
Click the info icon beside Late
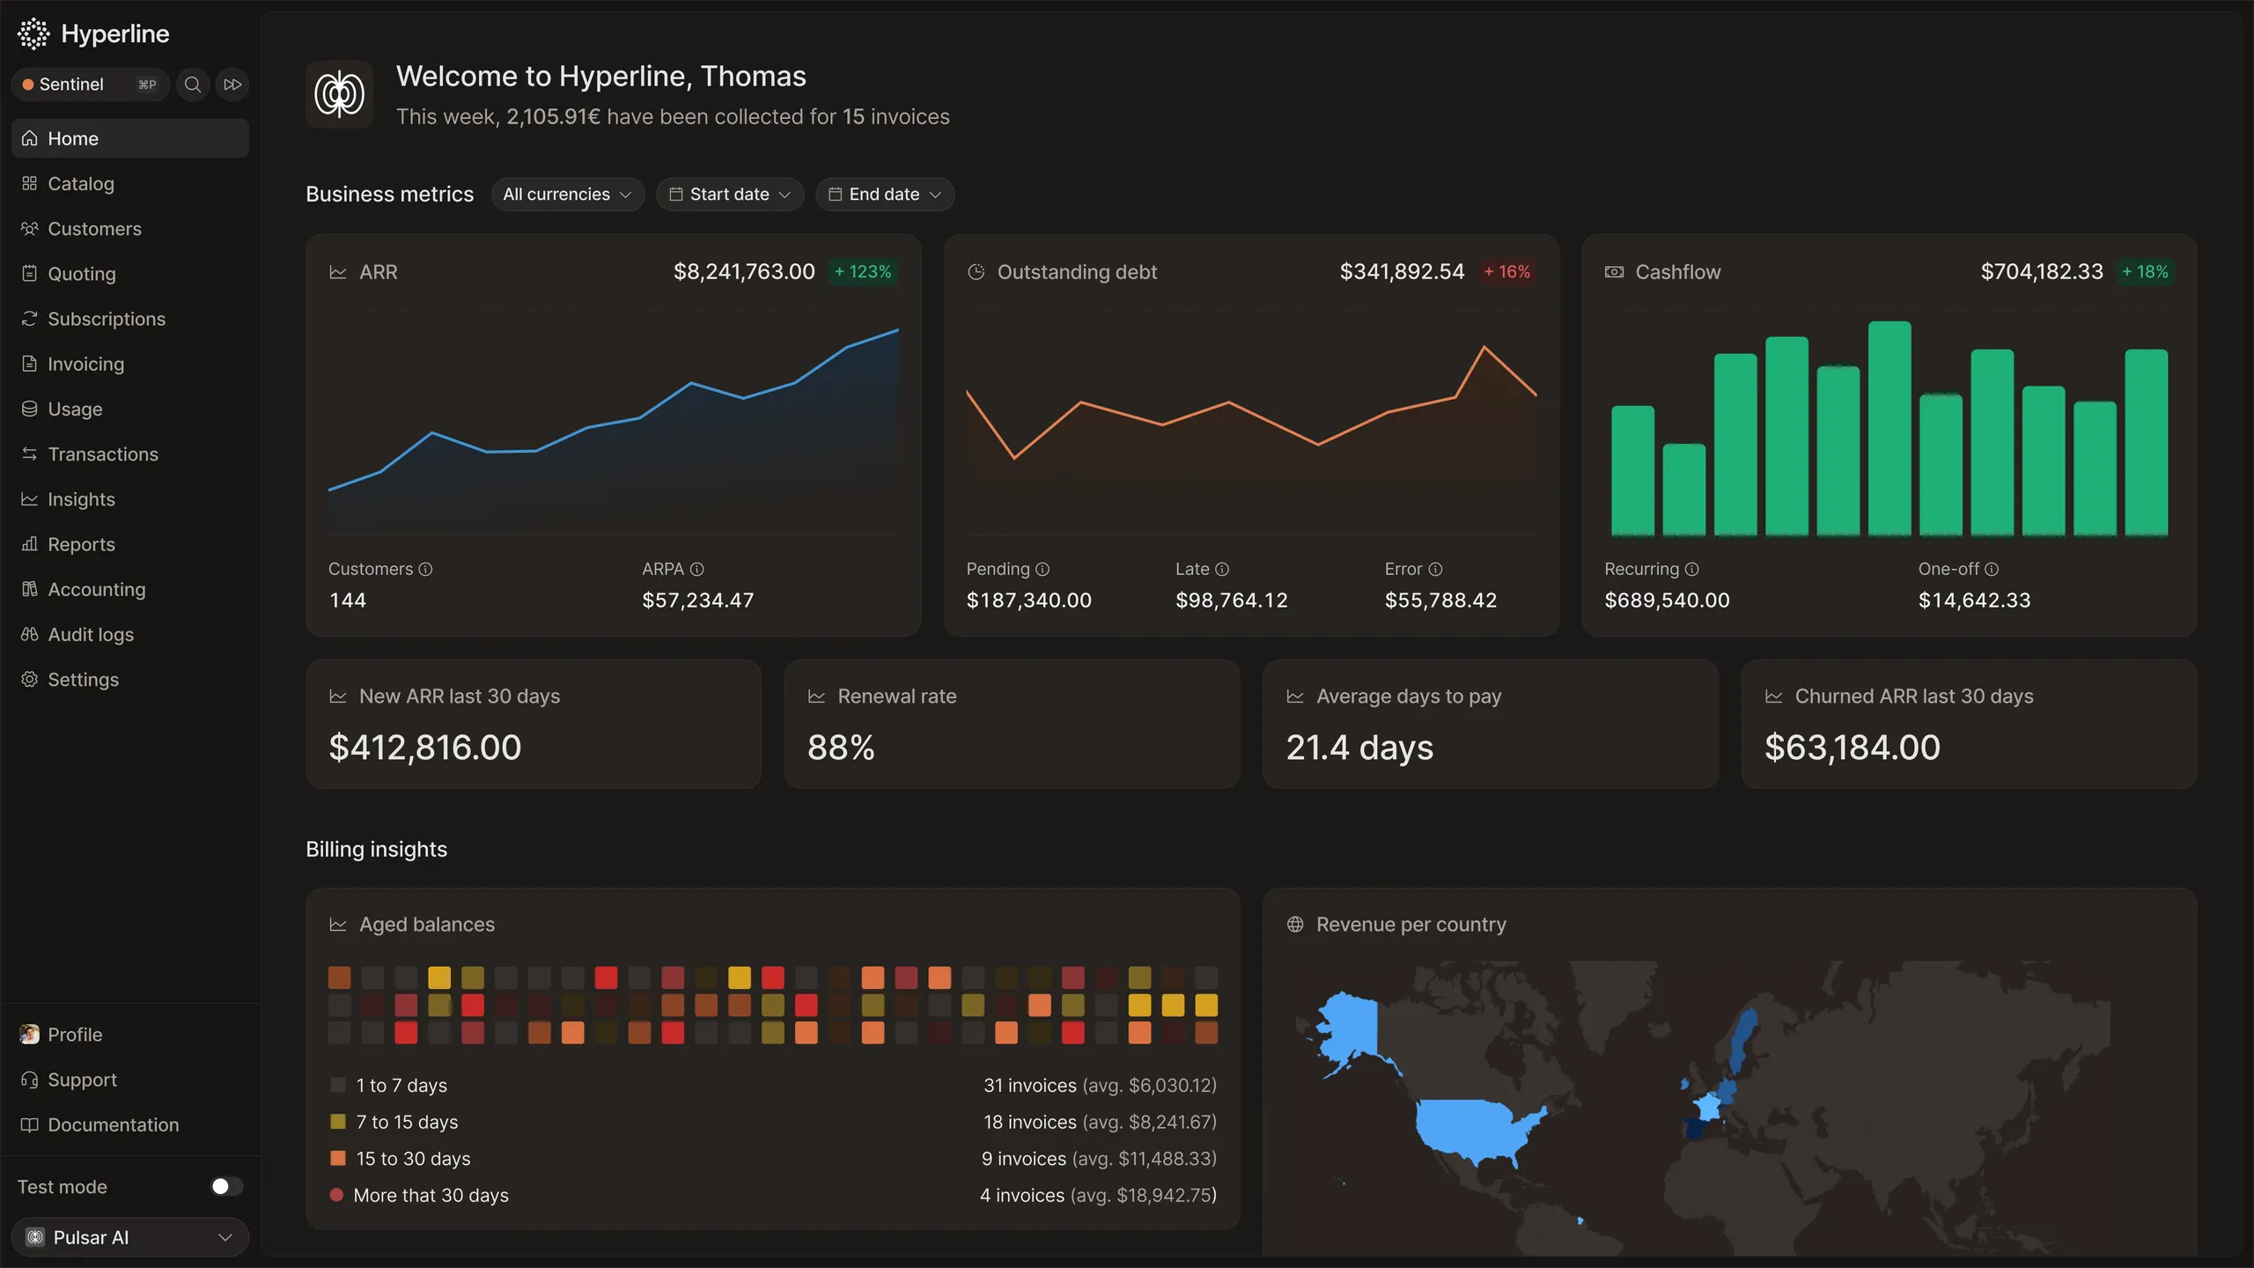1222,569
